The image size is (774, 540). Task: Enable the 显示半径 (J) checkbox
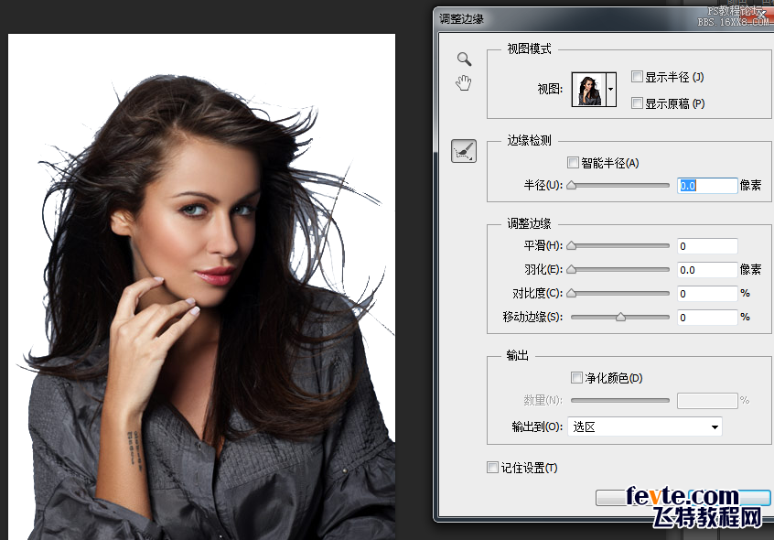[x=638, y=77]
